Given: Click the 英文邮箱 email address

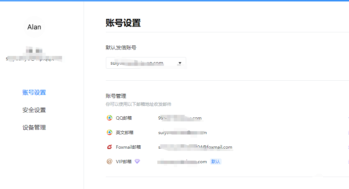Looking at the screenshot, I should click(183, 133).
